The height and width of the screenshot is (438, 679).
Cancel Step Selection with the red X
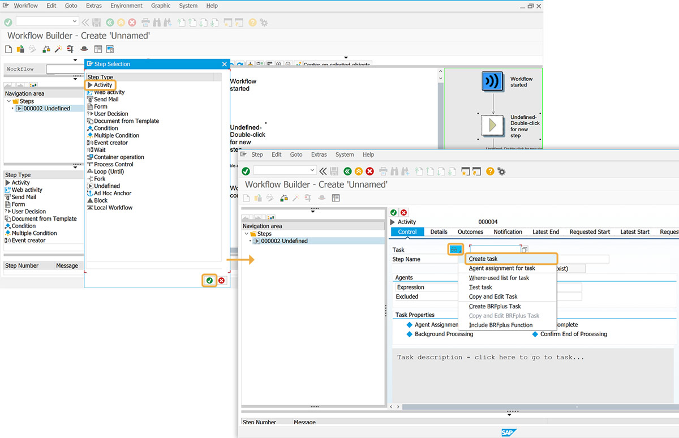[221, 280]
